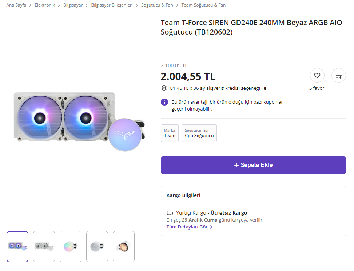Click the credit installment layers icon
The width and height of the screenshot is (354, 271).
pos(164,88)
